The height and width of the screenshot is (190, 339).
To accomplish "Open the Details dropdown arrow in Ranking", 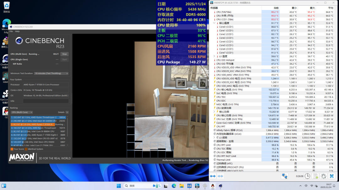I will [67, 112].
